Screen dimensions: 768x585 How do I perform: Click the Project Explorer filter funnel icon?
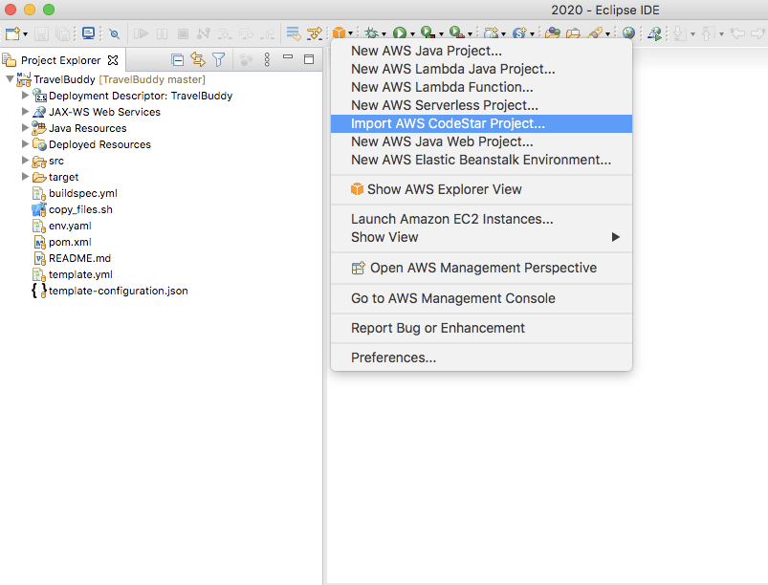click(219, 59)
